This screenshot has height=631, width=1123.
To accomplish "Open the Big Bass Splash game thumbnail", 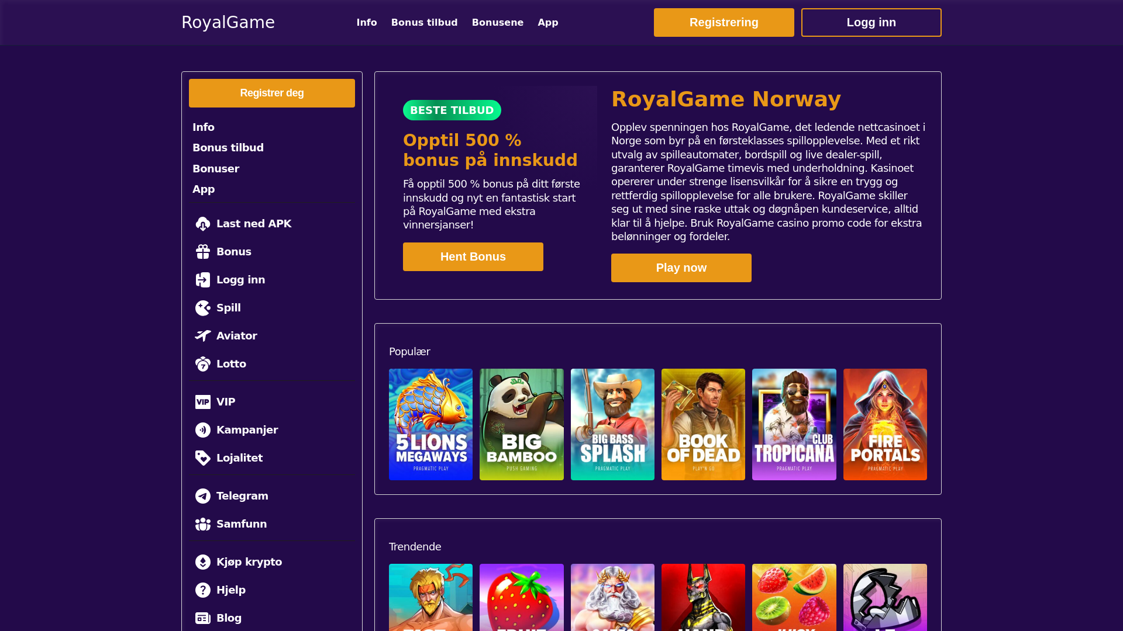I will point(612,424).
